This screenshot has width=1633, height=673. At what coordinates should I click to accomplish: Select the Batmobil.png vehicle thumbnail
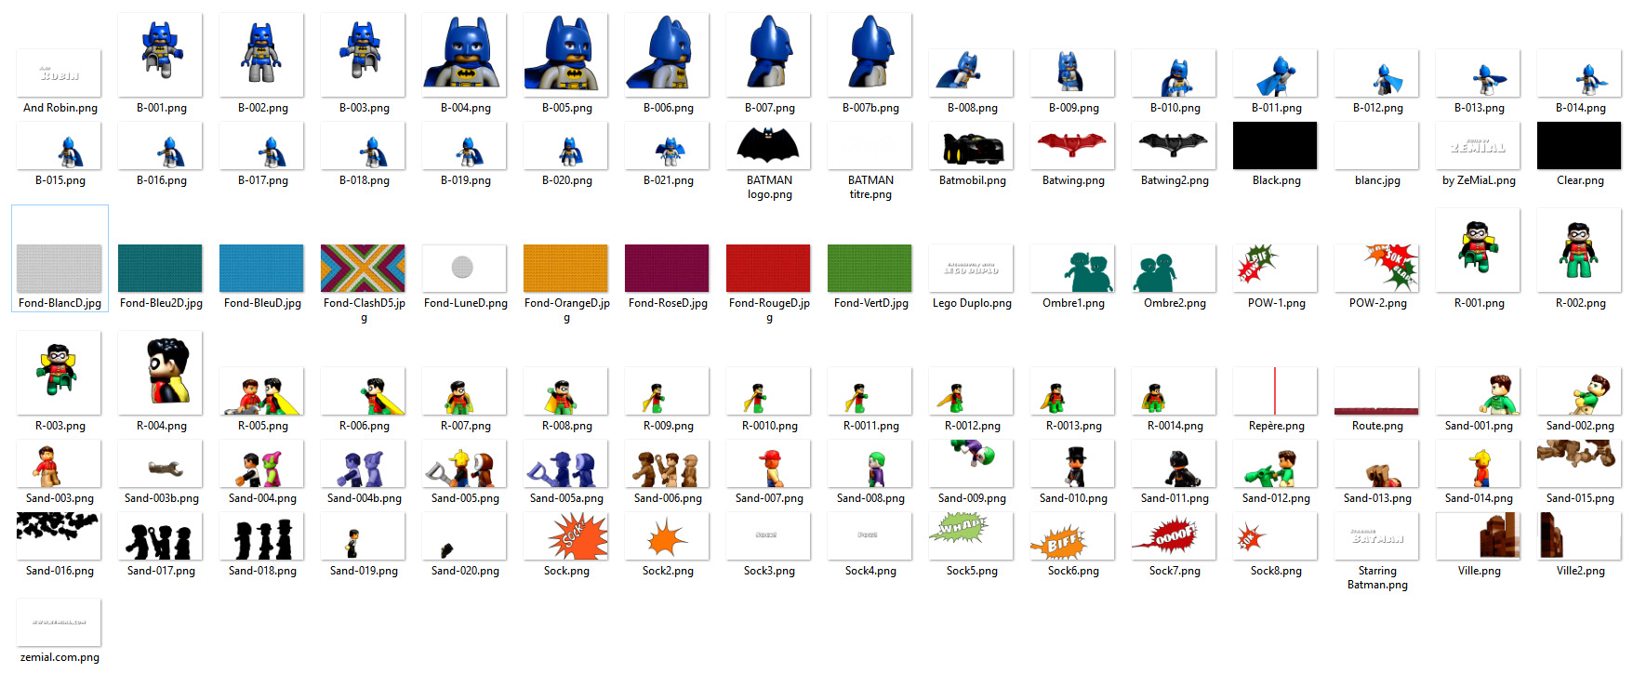[x=972, y=146]
